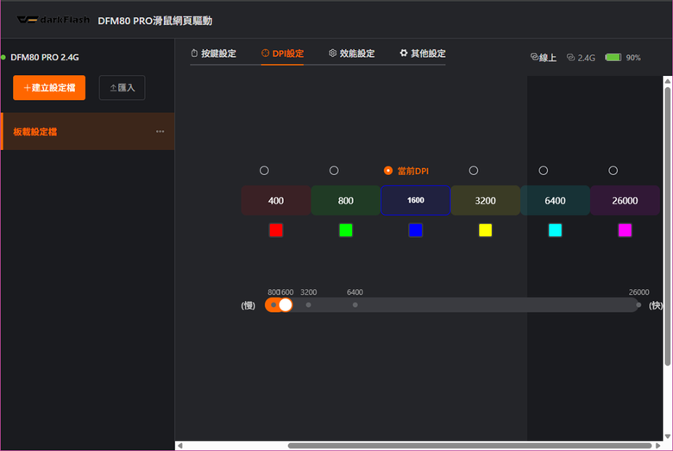This screenshot has height=451, width=673.
Task: Click the vertical scrollbar thumb
Action: click(668, 227)
